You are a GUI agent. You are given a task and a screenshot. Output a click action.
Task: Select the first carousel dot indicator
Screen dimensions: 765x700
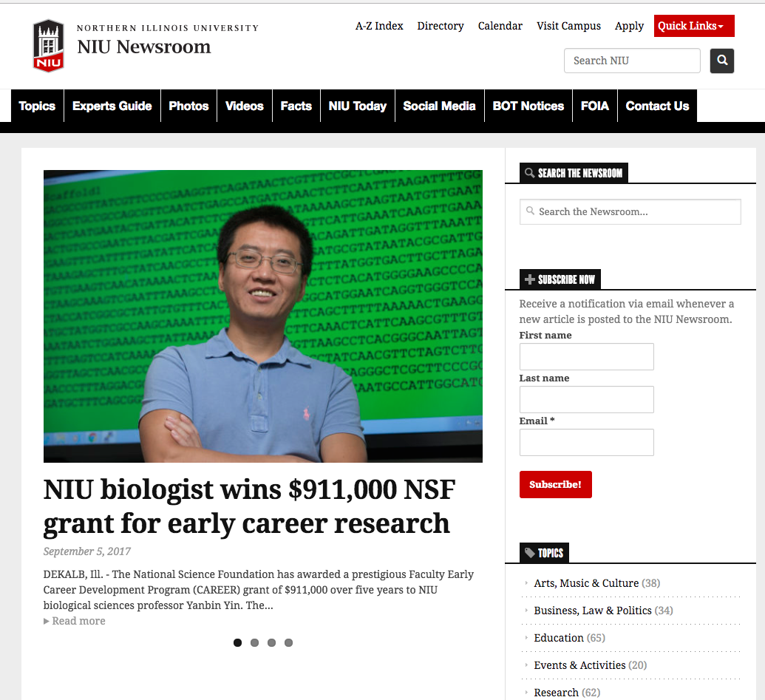(x=237, y=642)
